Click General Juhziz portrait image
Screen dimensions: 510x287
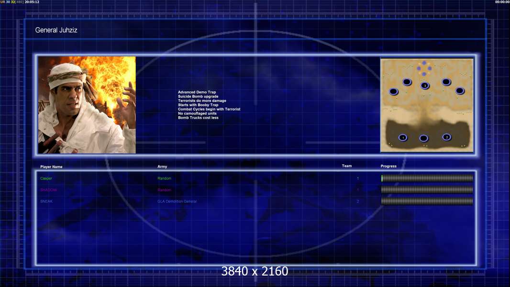pyautogui.click(x=87, y=105)
